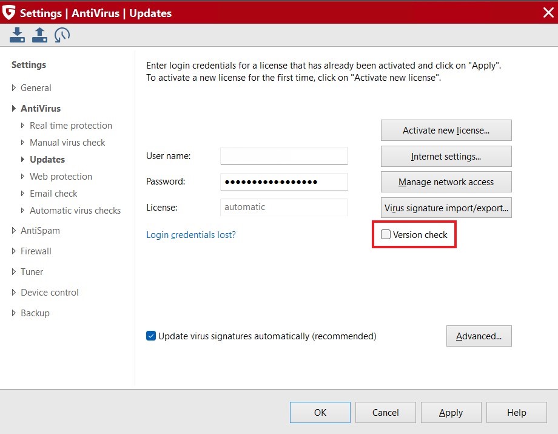Expand the Manual virus check arrow
The width and height of the screenshot is (558, 434).
pos(22,143)
